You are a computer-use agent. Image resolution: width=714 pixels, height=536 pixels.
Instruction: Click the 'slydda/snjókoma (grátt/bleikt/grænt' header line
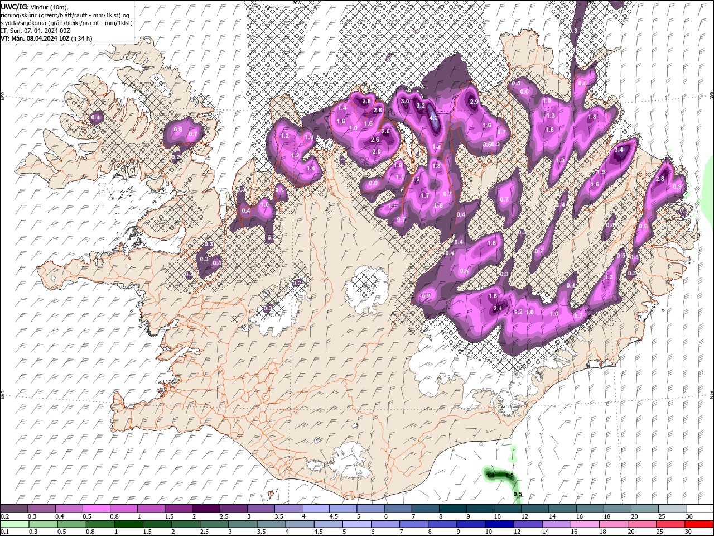pos(66,23)
